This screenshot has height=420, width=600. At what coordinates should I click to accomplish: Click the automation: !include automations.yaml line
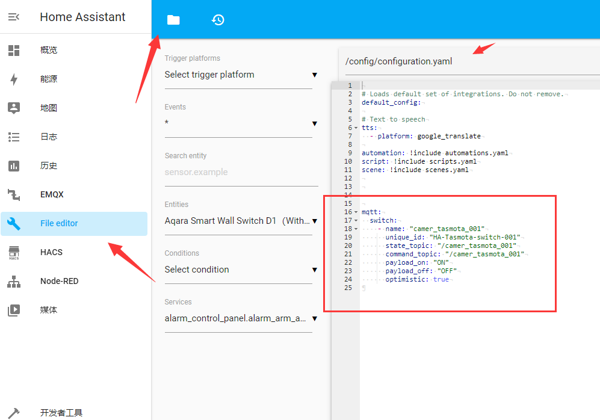[435, 153]
